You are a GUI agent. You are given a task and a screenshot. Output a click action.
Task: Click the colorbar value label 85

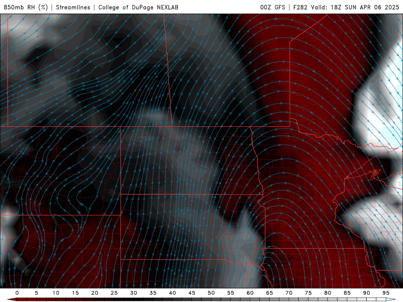(x=347, y=293)
